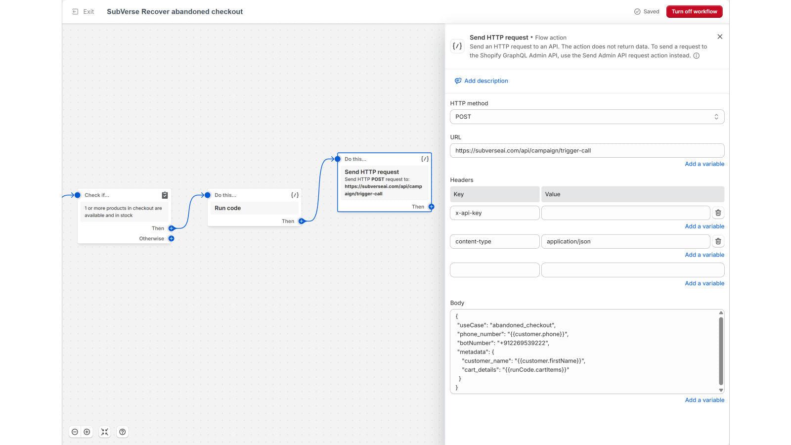Viewport: 791px width, 445px height.
Task: Exit the workflow editor
Action: tap(84, 11)
